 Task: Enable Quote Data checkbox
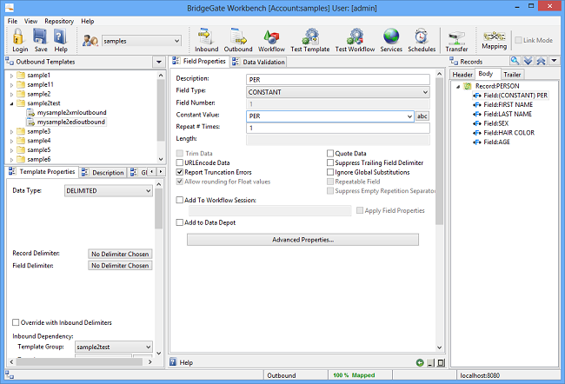330,154
